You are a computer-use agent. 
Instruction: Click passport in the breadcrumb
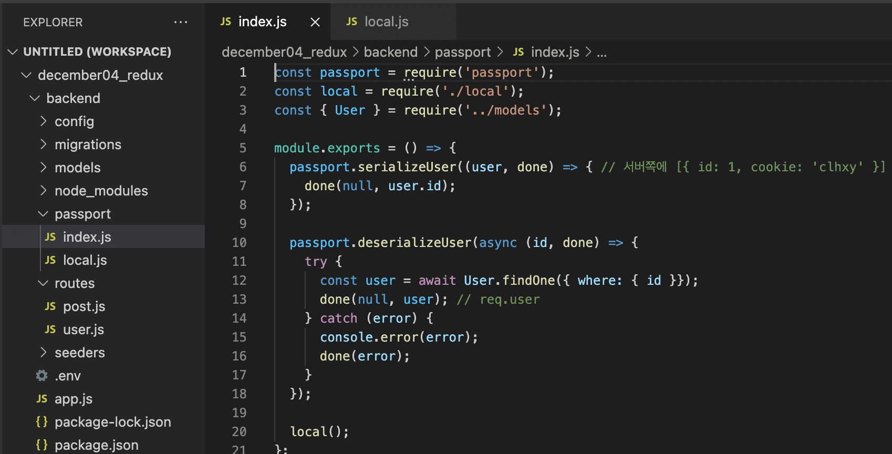click(463, 52)
